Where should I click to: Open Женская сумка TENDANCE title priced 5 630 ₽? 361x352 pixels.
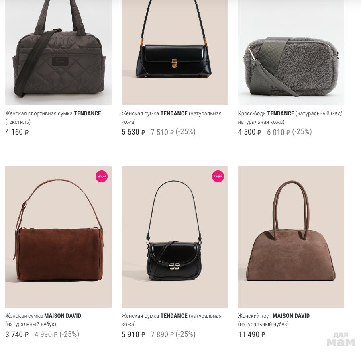click(171, 117)
